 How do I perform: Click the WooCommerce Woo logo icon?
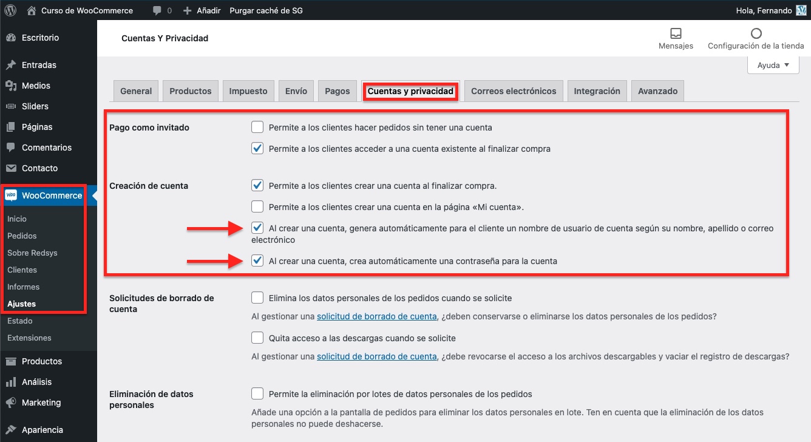click(11, 195)
